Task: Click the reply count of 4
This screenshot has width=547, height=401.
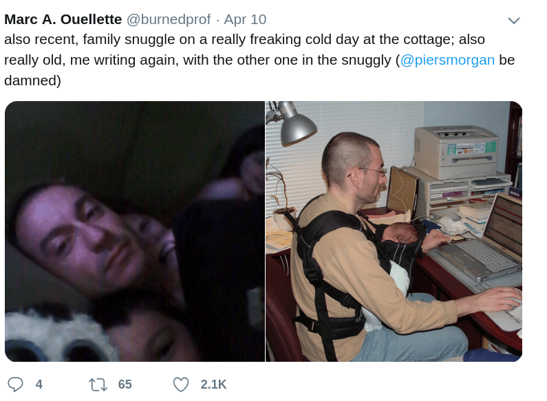Action: [39, 384]
